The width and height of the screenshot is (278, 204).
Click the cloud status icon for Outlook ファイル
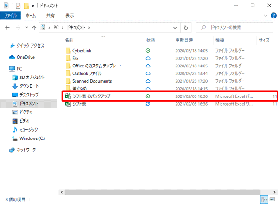[x=148, y=73]
